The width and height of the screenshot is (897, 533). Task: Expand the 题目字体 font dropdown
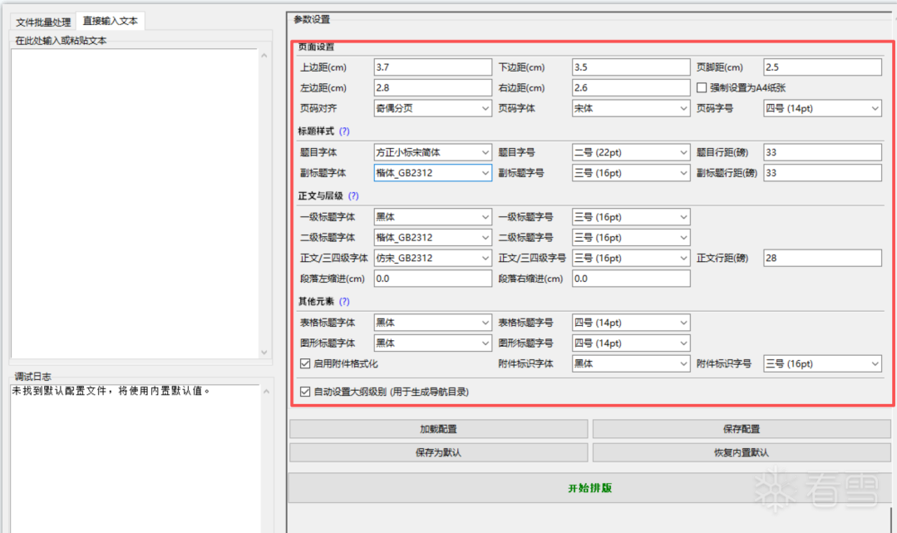(x=432, y=152)
